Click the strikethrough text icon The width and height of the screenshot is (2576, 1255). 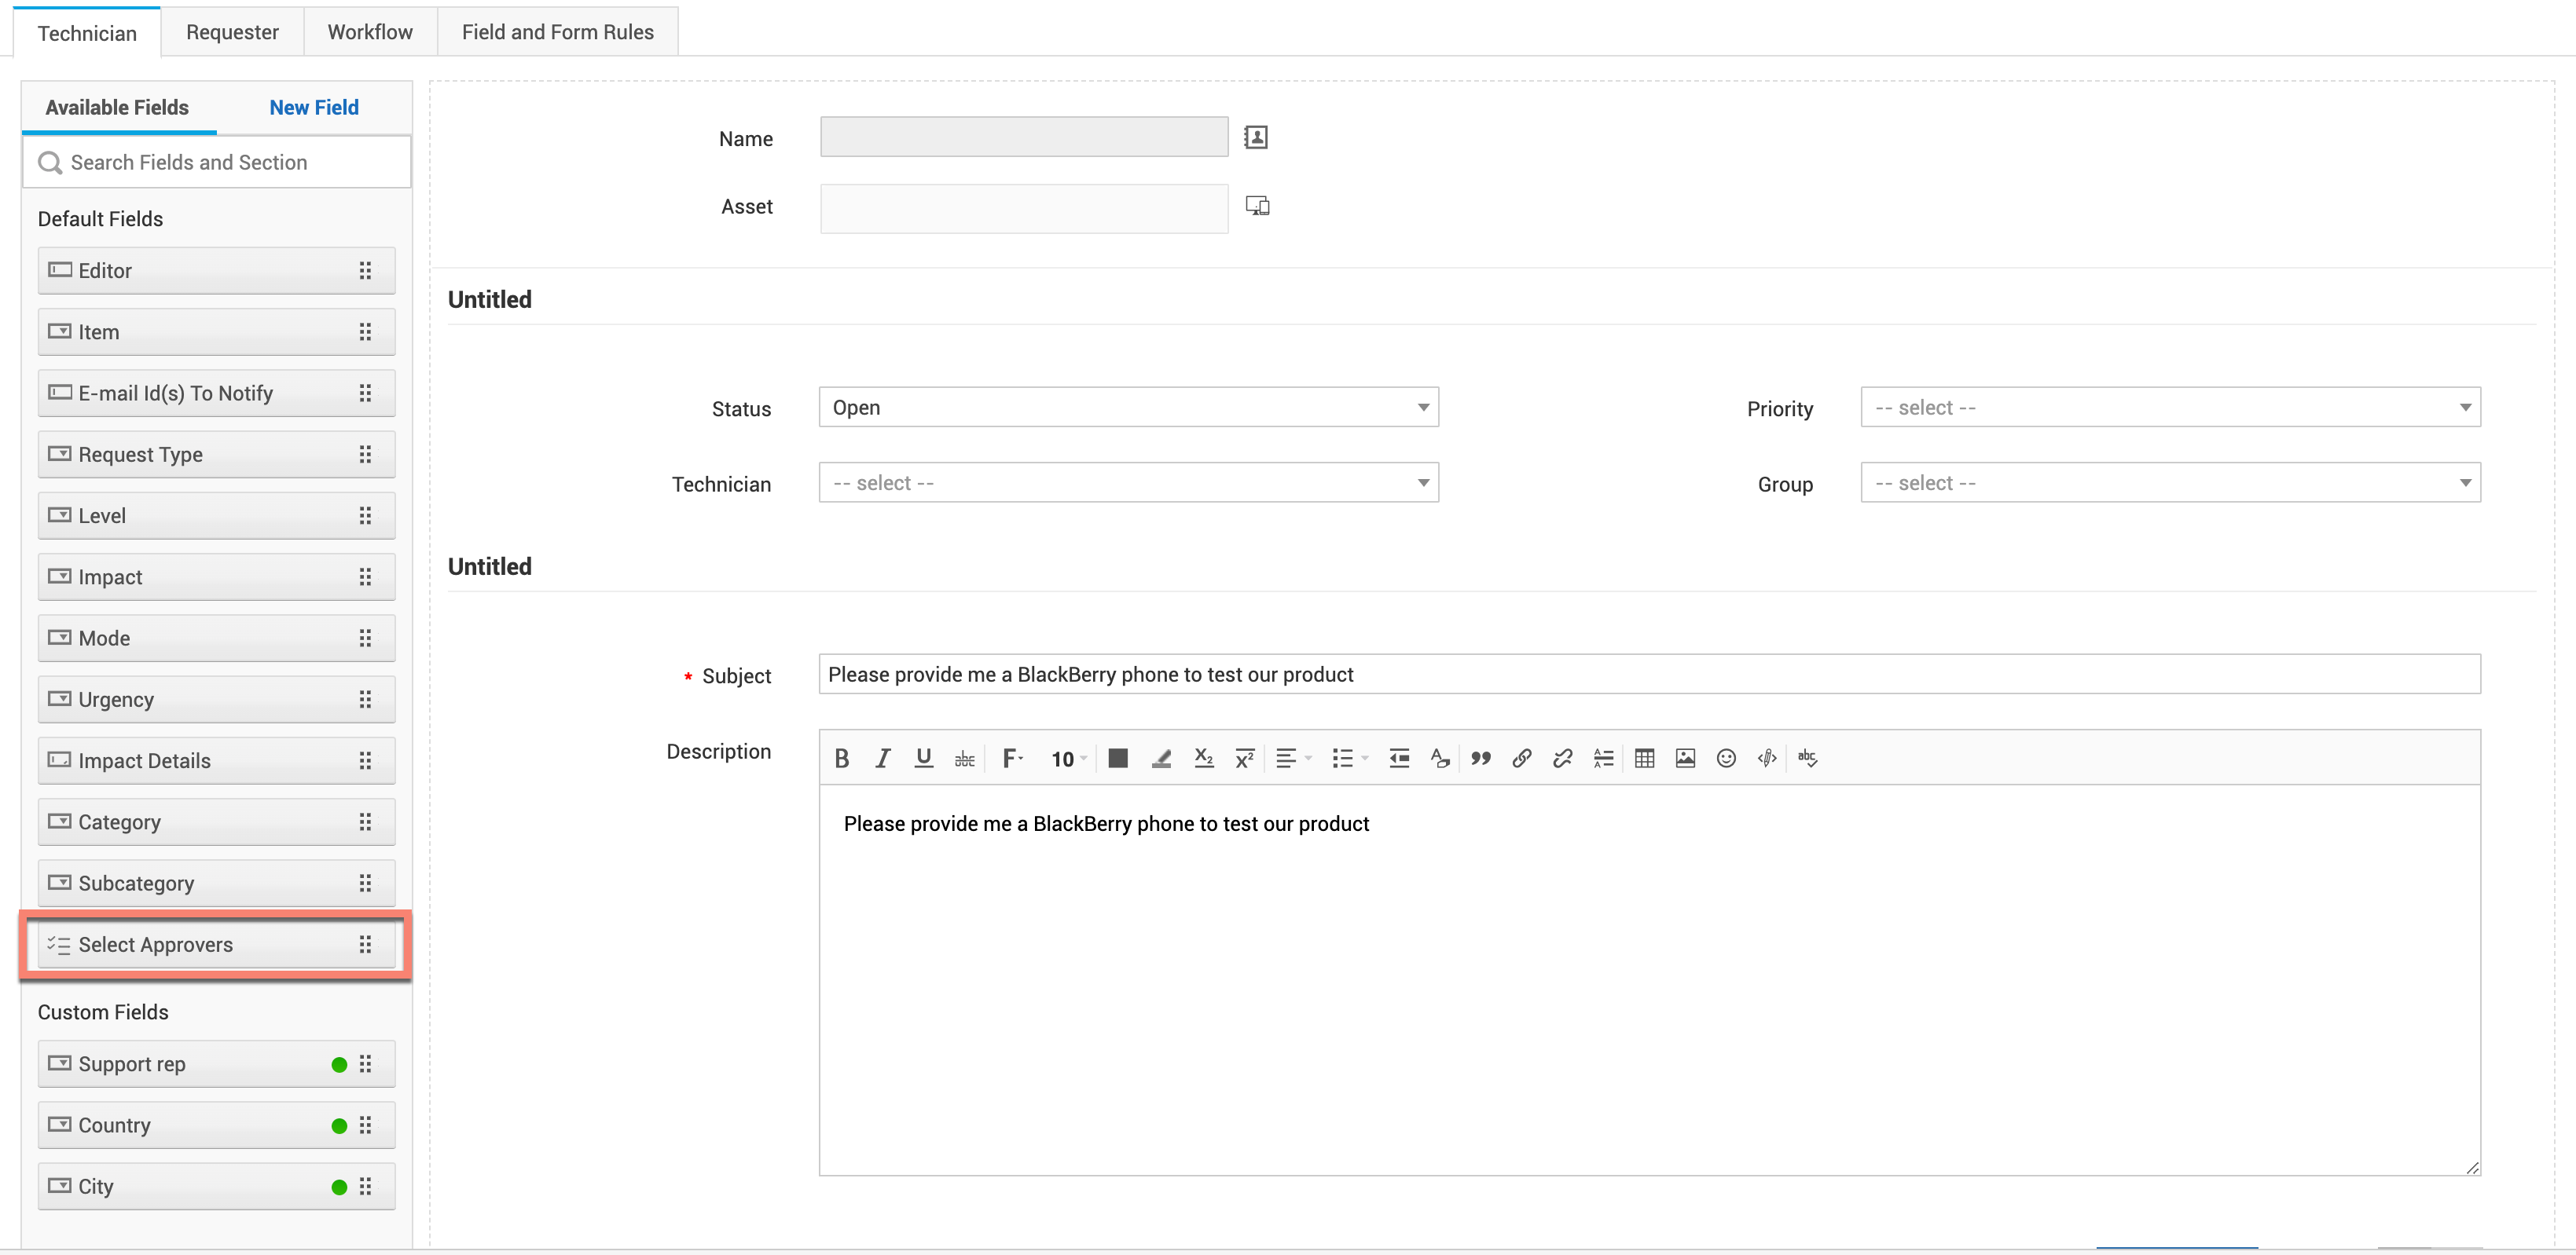tap(964, 759)
